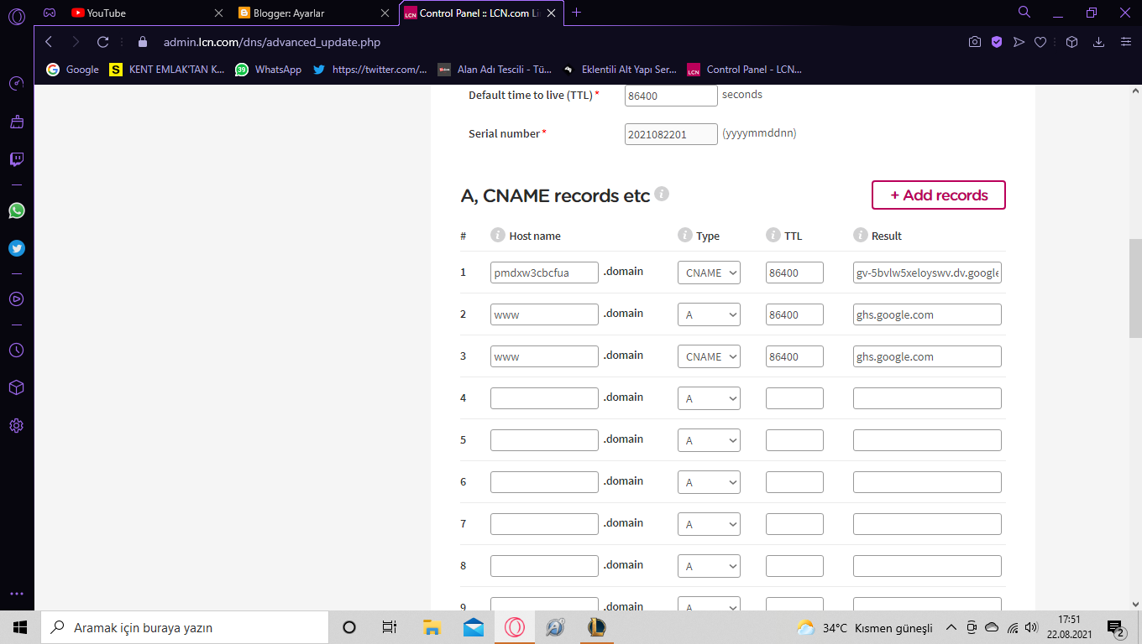Click empty host name field row 4
This screenshot has width=1142, height=644.
pyautogui.click(x=544, y=398)
